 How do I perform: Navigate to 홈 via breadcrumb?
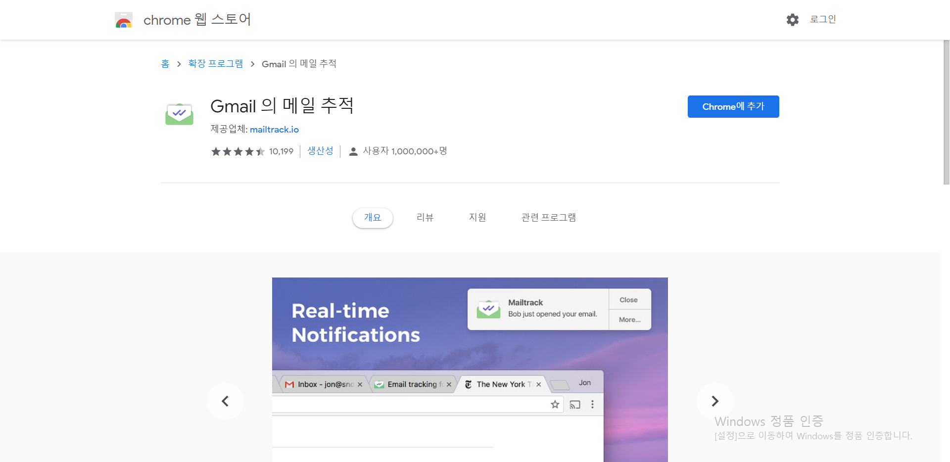pos(165,63)
